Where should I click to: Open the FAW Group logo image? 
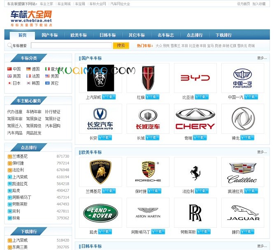point(243,78)
